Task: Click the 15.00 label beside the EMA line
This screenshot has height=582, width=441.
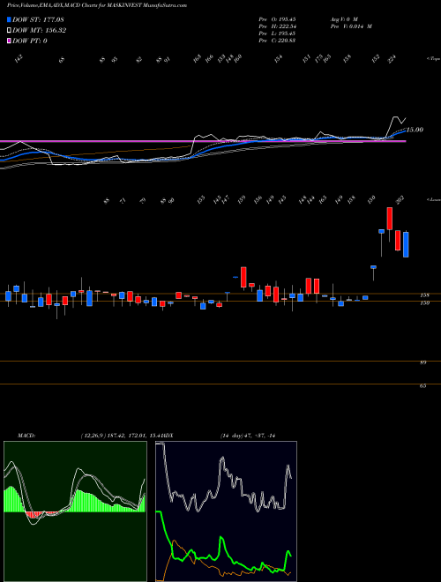Action: click(x=415, y=130)
